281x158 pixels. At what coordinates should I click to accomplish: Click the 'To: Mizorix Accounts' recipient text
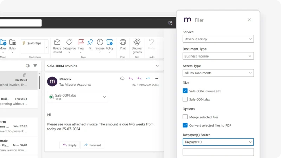[x=75, y=85]
